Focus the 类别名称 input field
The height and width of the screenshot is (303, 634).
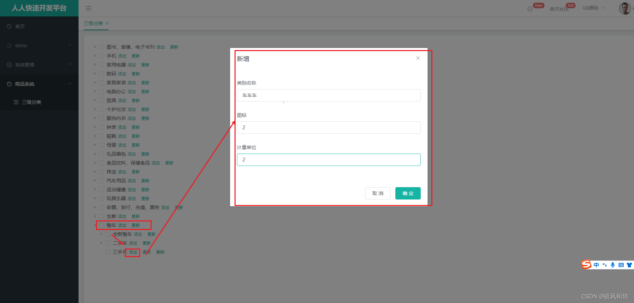(329, 95)
